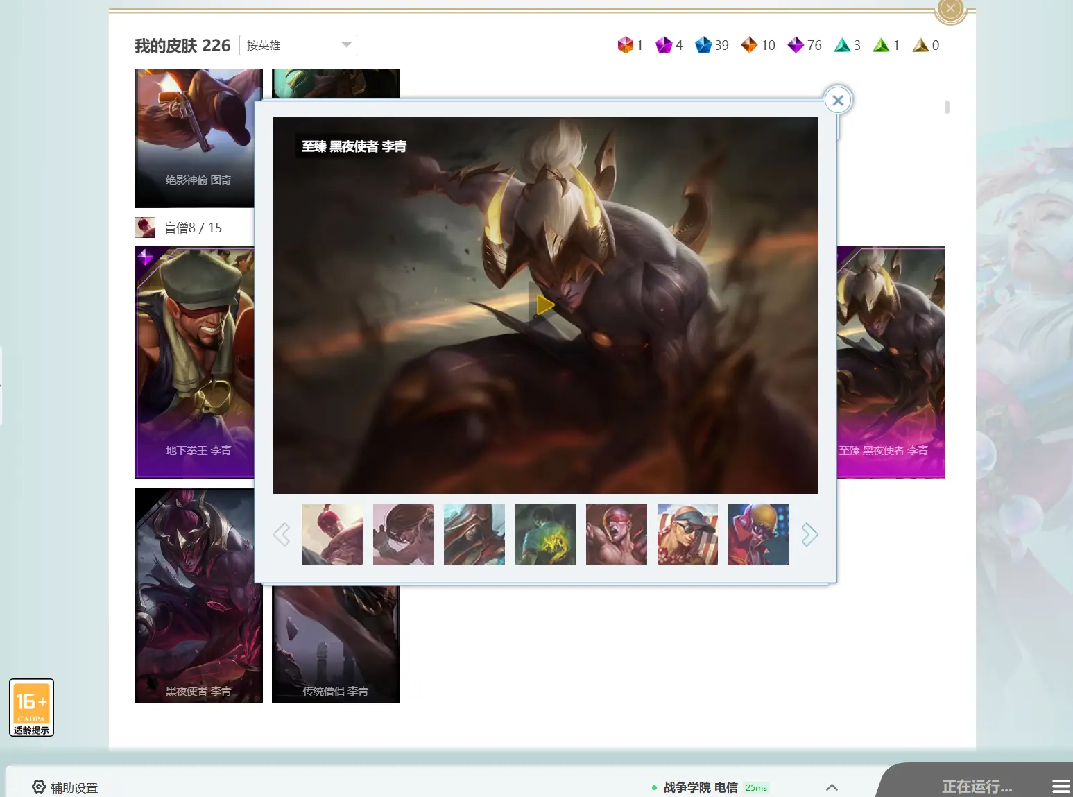Open the 传统僧侣 李青 skin card

coord(336,644)
